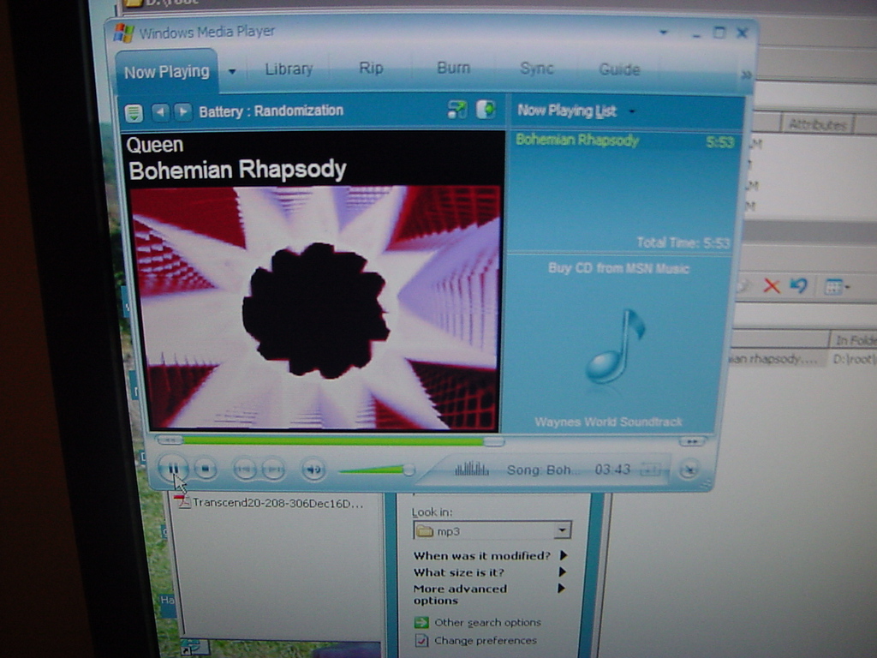Select the Transcend20-208-306Dec16D file

click(269, 503)
